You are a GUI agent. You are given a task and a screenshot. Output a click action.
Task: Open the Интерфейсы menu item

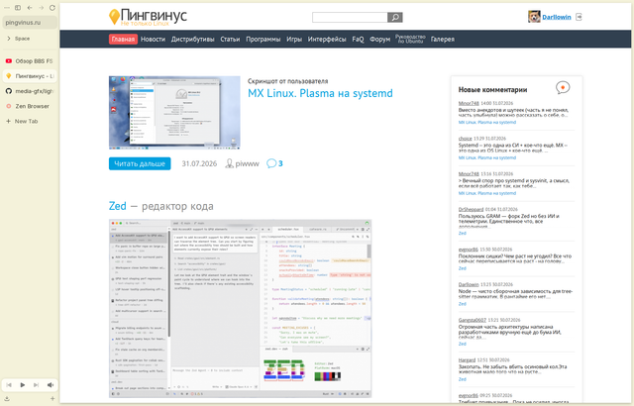click(327, 40)
